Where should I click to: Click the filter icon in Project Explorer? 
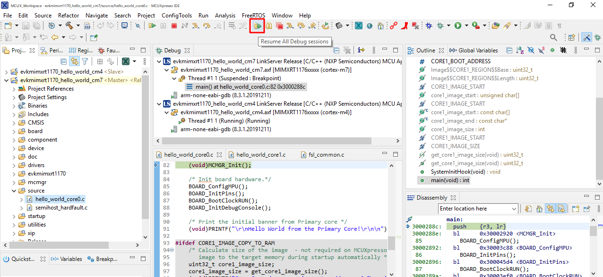[x=85, y=61]
